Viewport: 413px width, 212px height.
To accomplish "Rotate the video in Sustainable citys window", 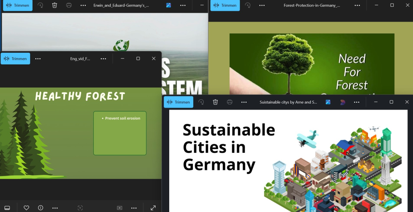I will click(201, 102).
